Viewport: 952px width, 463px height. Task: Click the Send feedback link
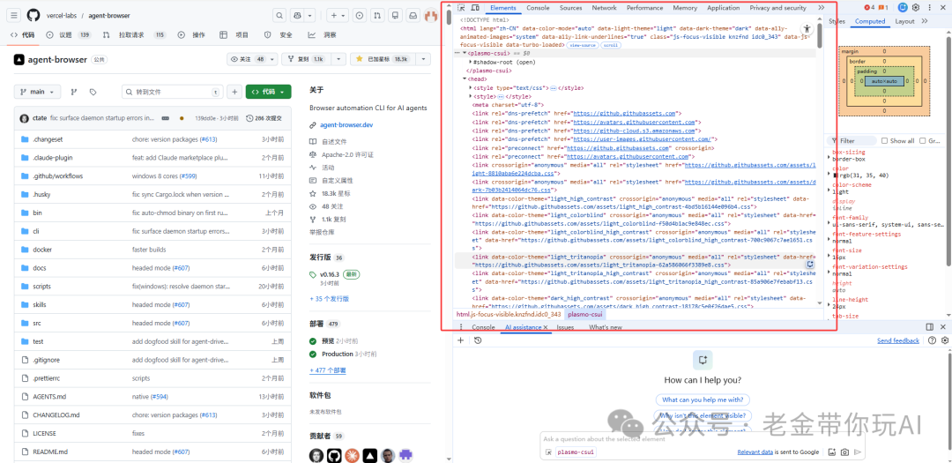897,340
